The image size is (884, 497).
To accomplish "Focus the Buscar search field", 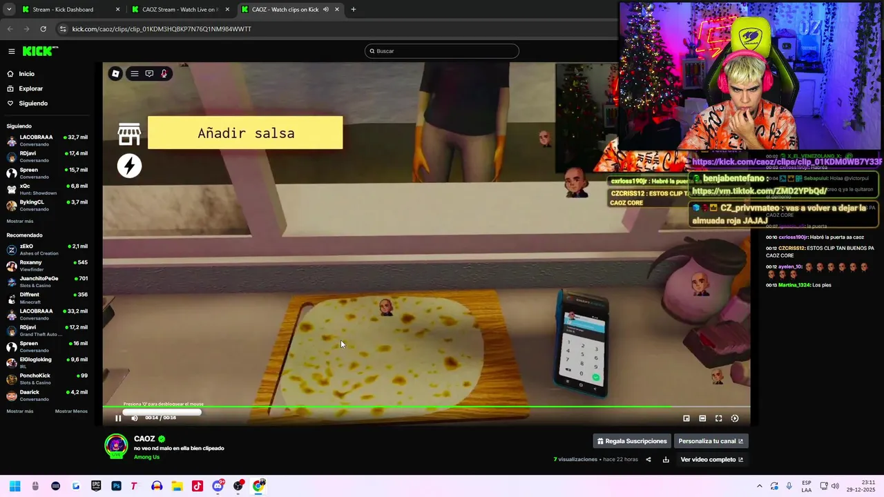I will click(442, 51).
